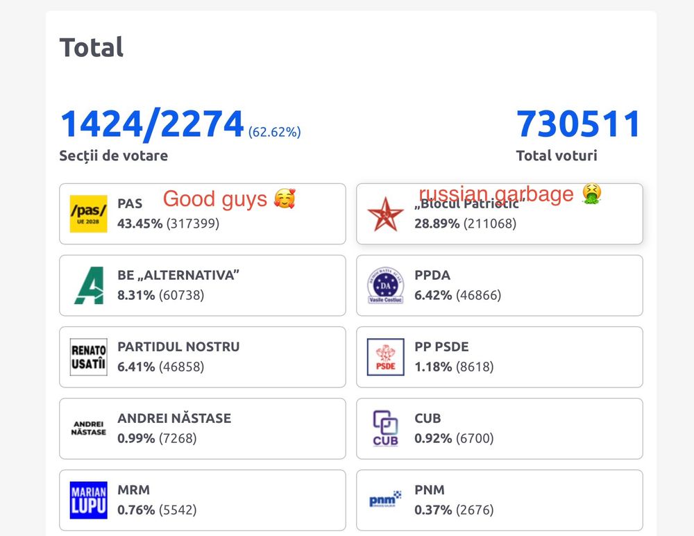This screenshot has width=694, height=536.
Task: Click the 'Secții de votare' label
Action: click(x=113, y=156)
